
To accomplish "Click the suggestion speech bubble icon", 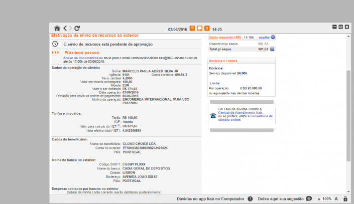I will pos(309,199).
